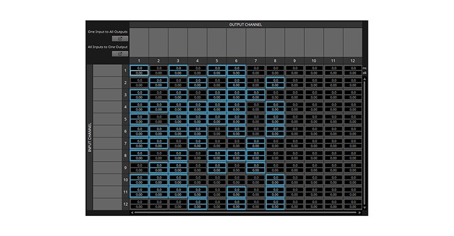This screenshot has width=454, height=236.
Task: Click the vertical scrollbar down arrow
Action: click(x=364, y=207)
